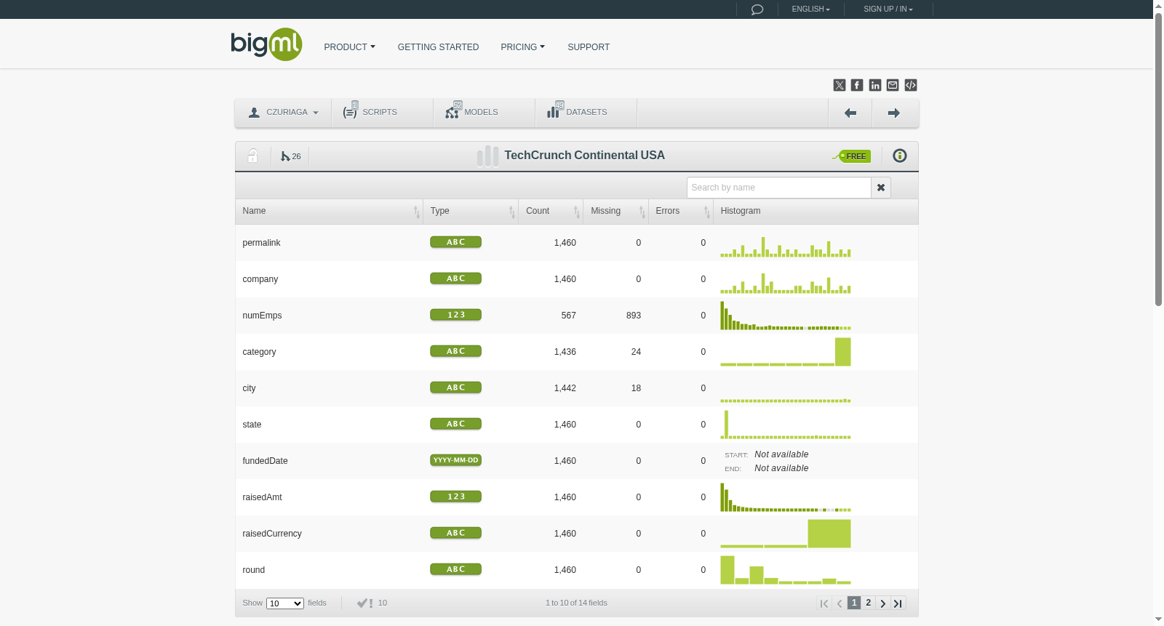Open the embed code icon
This screenshot has width=1164, height=626.
[x=911, y=85]
